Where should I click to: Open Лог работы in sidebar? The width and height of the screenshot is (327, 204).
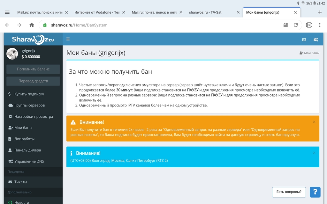33,139
